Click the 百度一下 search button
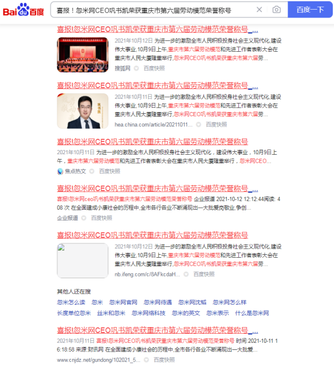 310,10
